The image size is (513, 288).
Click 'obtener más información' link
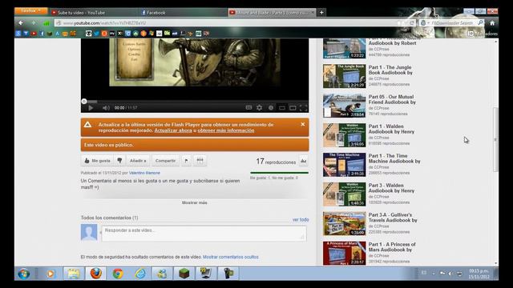pos(226,130)
